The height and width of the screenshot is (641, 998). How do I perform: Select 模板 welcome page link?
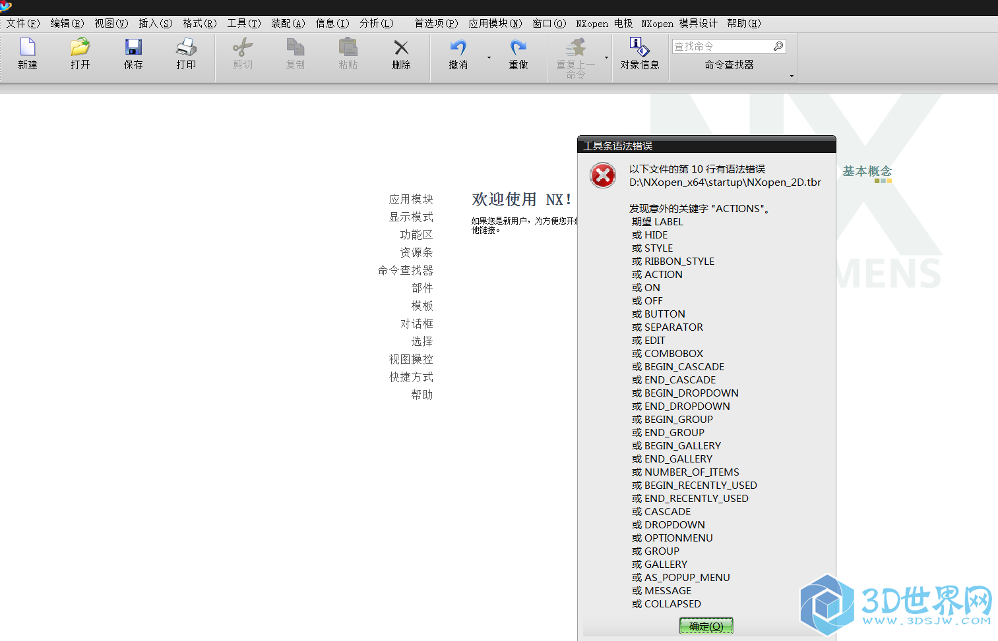[422, 306]
